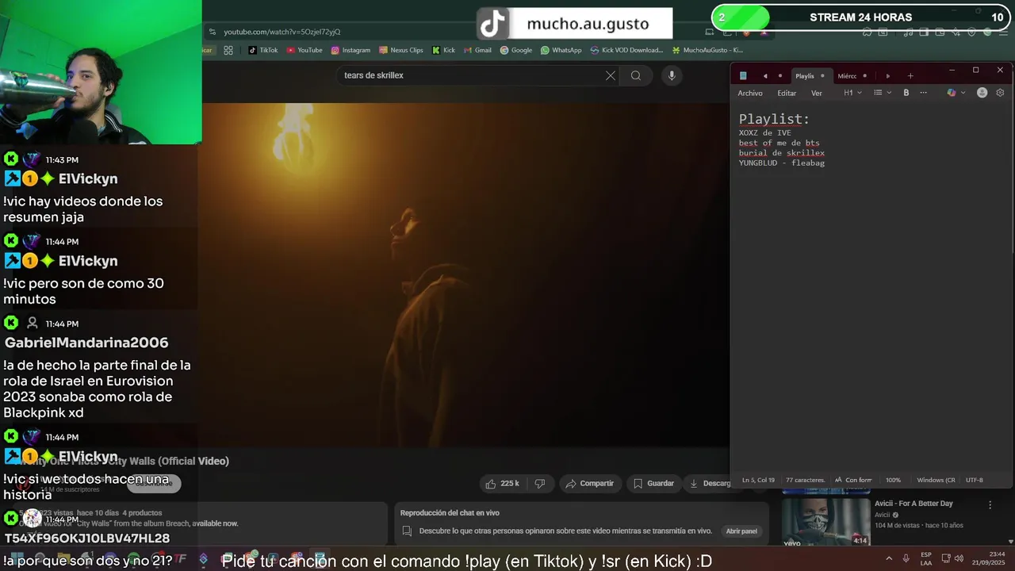Click the Avicii For A Better Day thumbnail

point(825,521)
